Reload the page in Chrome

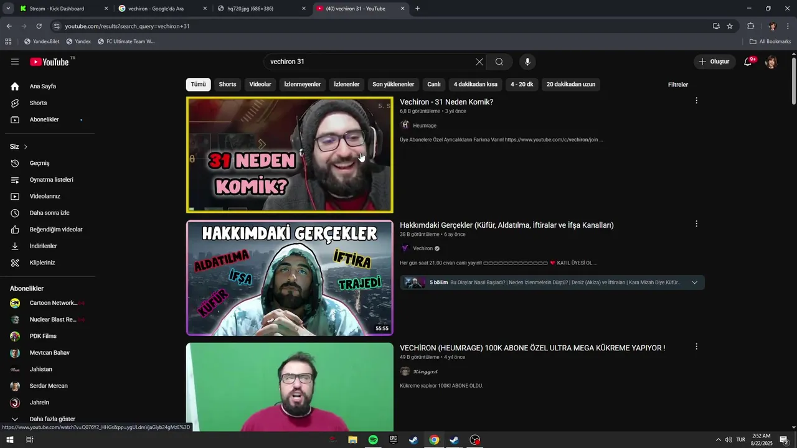(39, 26)
